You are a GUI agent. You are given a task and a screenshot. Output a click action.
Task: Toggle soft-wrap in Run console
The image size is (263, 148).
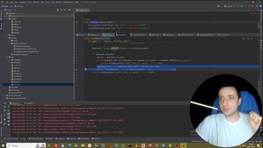coord(9,114)
